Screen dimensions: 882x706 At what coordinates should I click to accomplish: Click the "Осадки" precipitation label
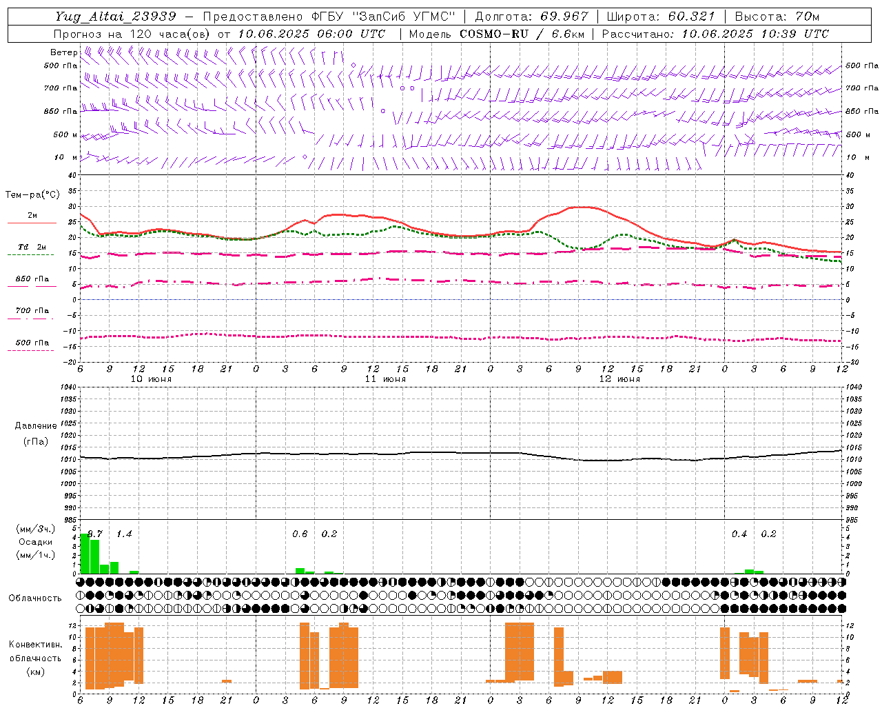click(x=36, y=542)
